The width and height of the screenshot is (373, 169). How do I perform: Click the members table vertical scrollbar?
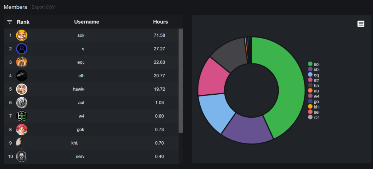181,81
